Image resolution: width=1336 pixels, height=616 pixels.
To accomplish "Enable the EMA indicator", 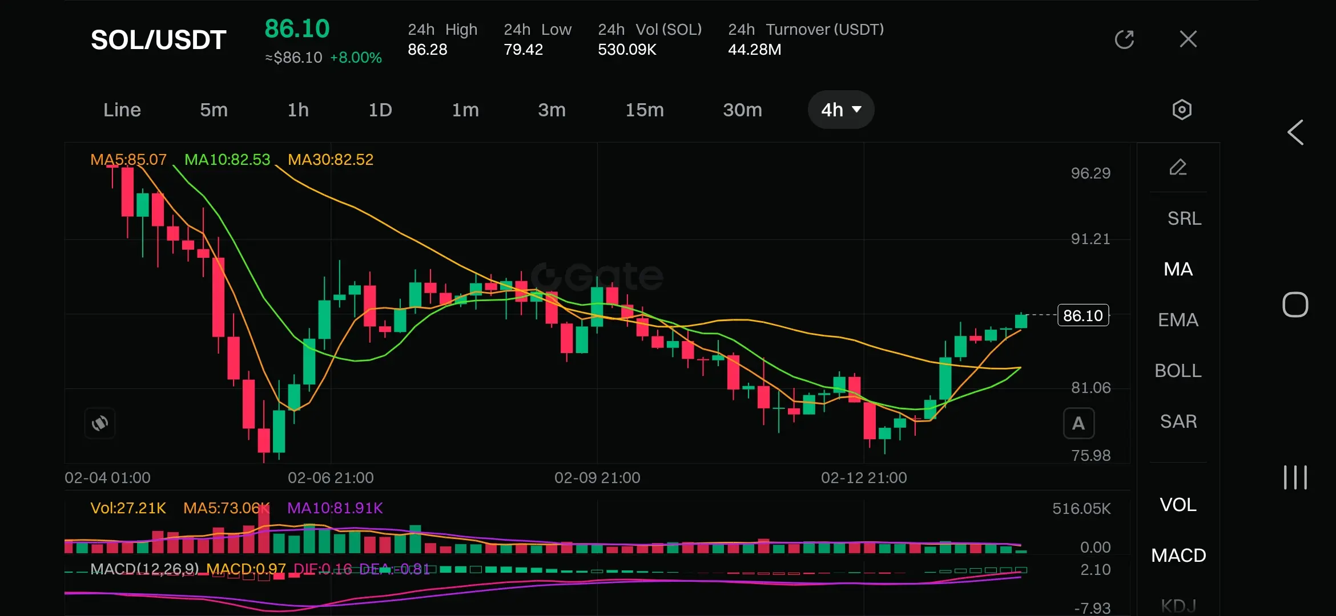I will [1178, 320].
